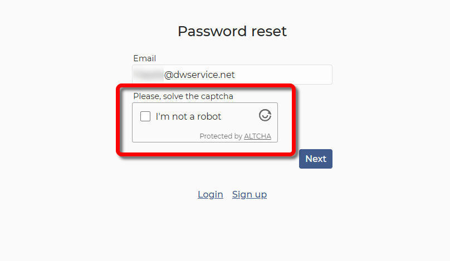Click the Password reset heading
Viewport: 450px width, 261px height.
click(232, 31)
